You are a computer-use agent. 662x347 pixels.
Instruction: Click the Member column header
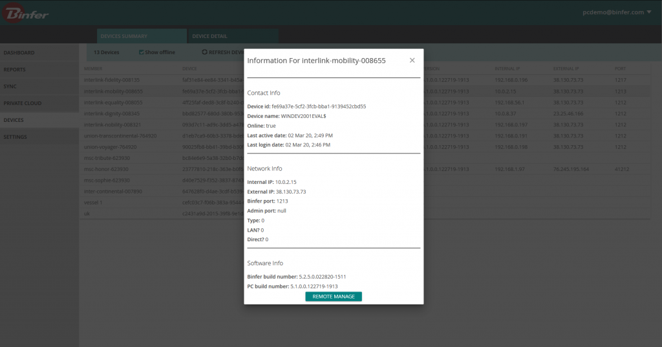click(x=93, y=68)
